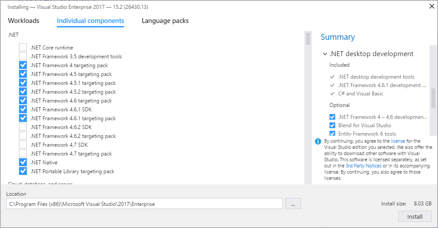This screenshot has height=228, width=438.
Task: Toggle .NET Framework 4.5.1 targeting pack checkbox
Action: [23, 83]
